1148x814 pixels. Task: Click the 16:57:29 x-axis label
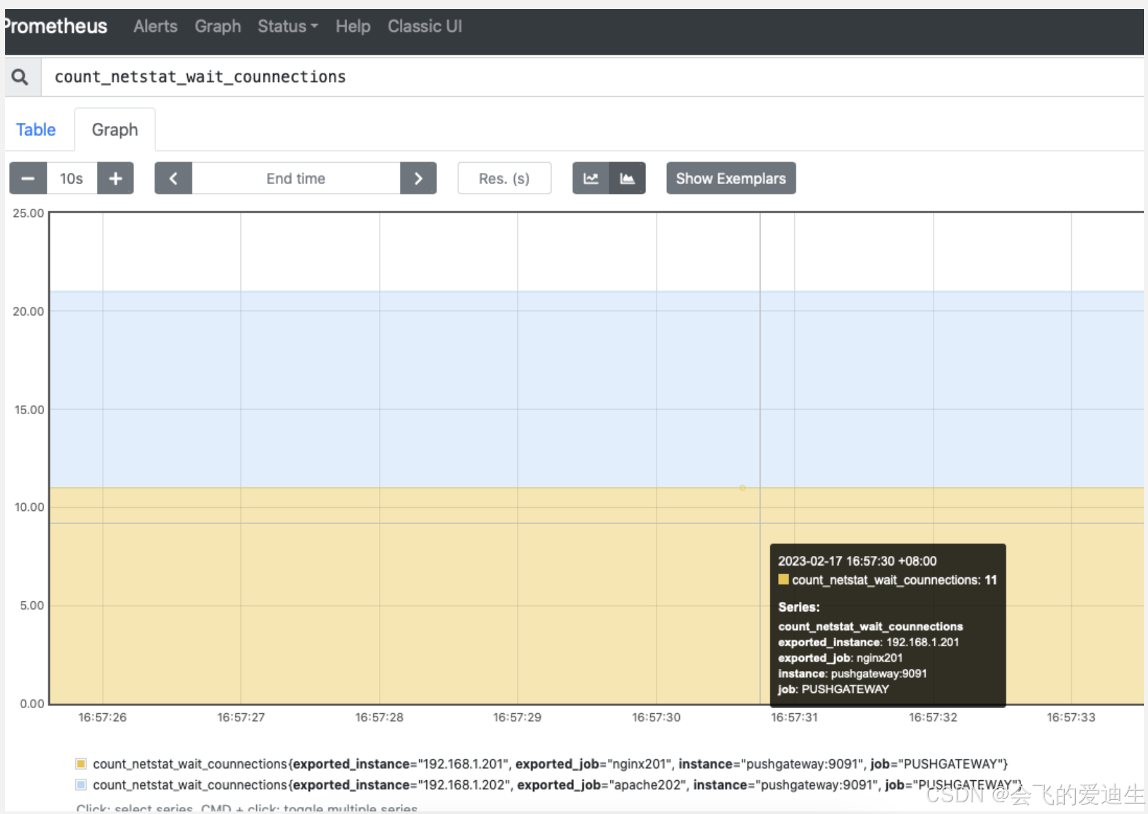pyautogui.click(x=517, y=717)
